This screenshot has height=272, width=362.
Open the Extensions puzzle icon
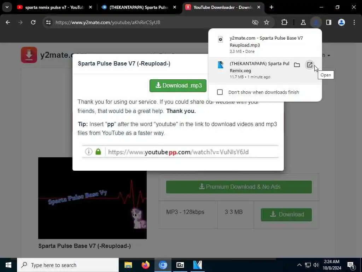(285, 22)
